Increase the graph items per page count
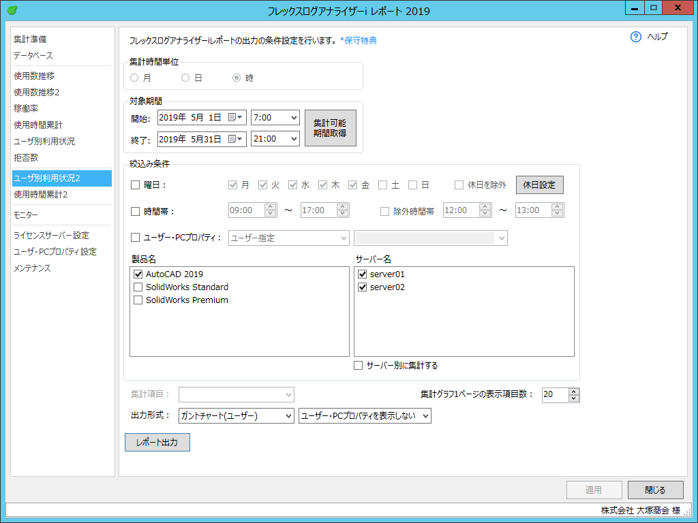 click(574, 392)
